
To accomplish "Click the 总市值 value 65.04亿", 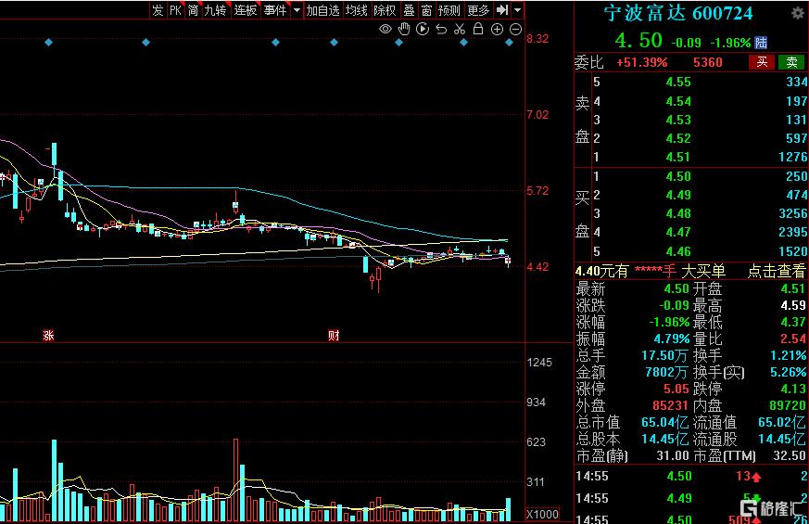I will (x=664, y=422).
